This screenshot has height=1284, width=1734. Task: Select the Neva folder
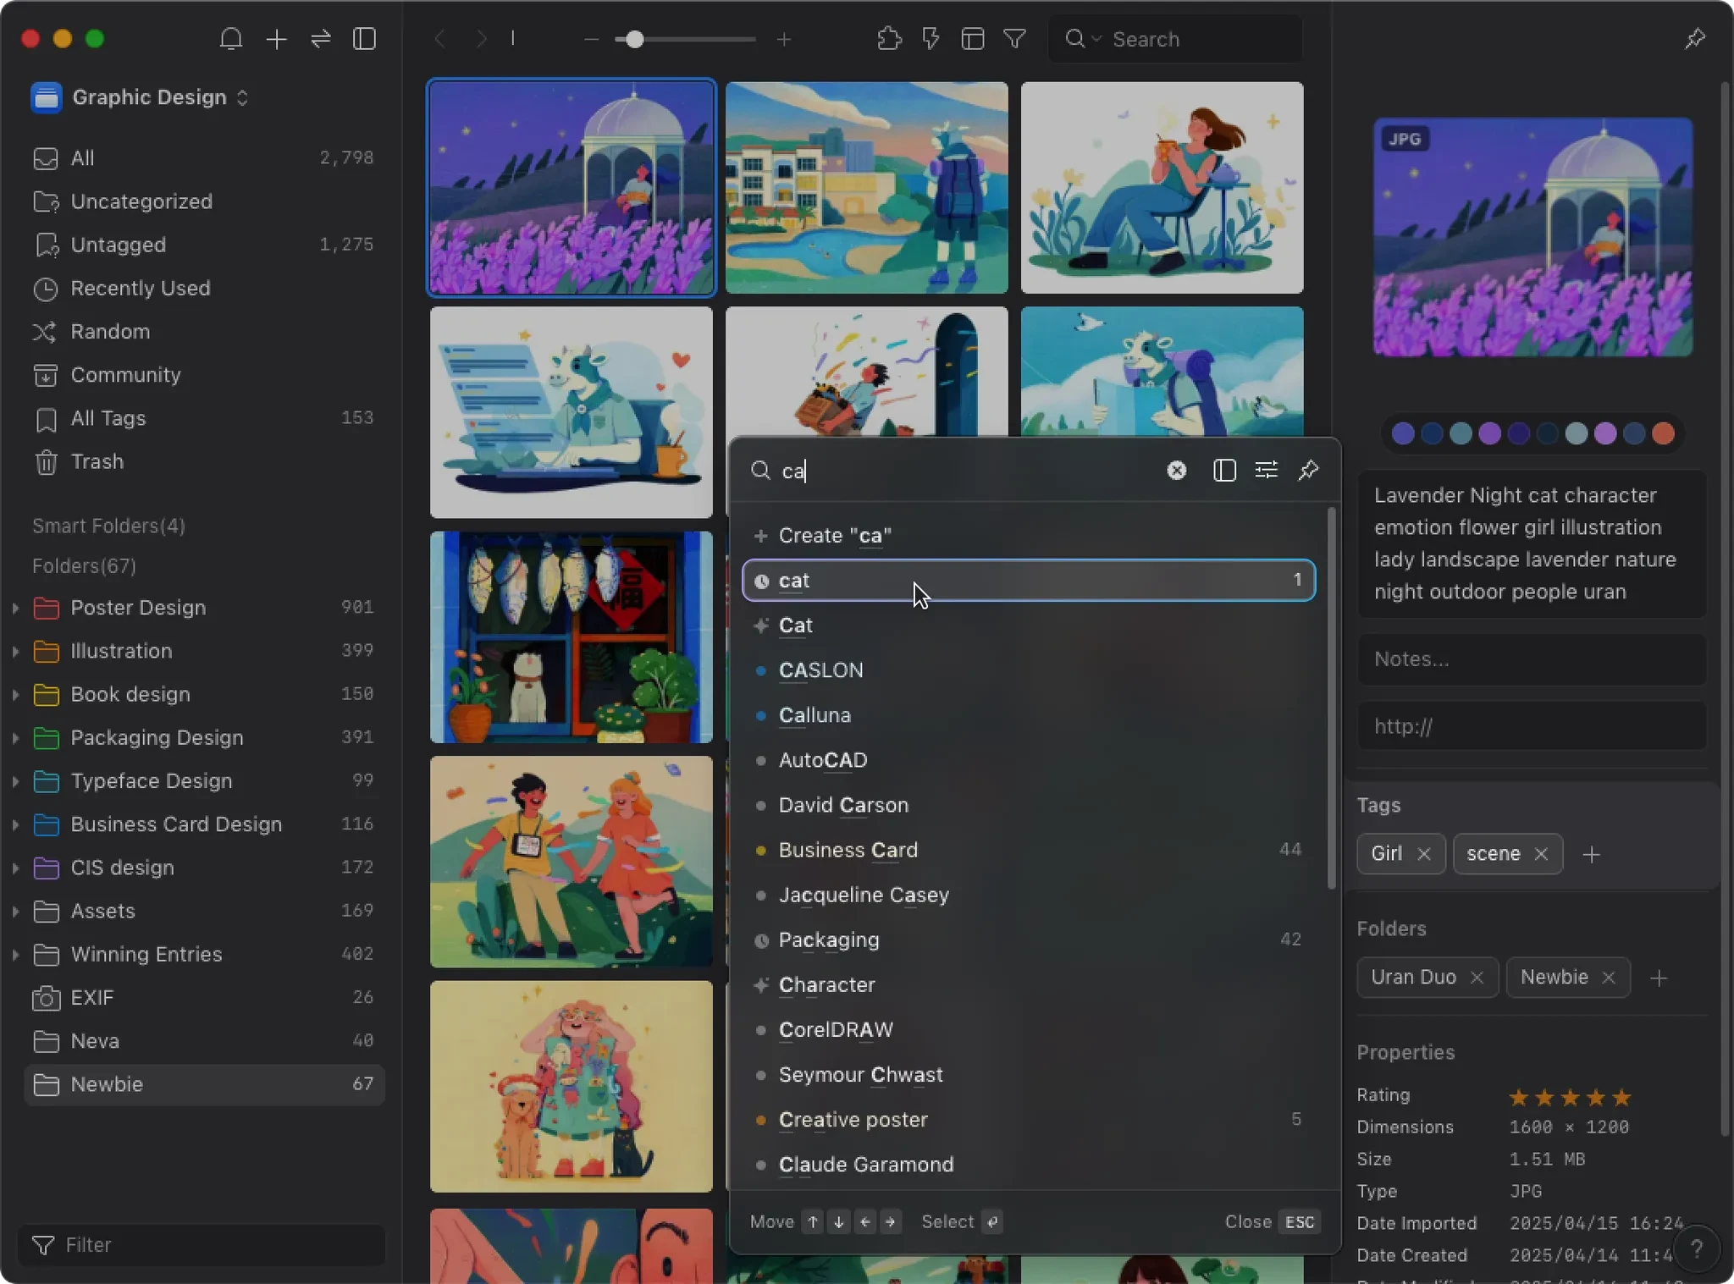coord(203,1041)
